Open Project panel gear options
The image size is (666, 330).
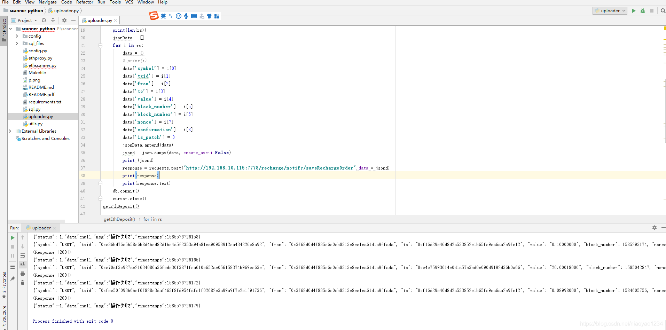coord(64,20)
